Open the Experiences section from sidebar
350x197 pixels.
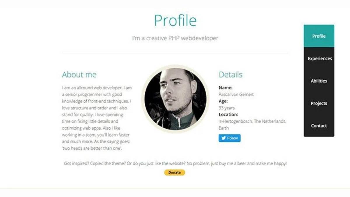click(x=319, y=58)
